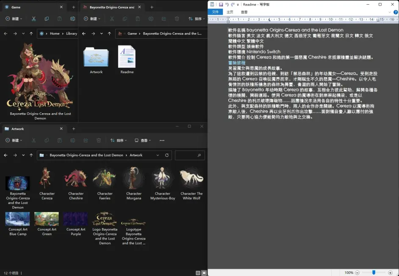Viewport: 399px width, 276px height.
Task: Close the Game tab
Action: click(x=61, y=7)
